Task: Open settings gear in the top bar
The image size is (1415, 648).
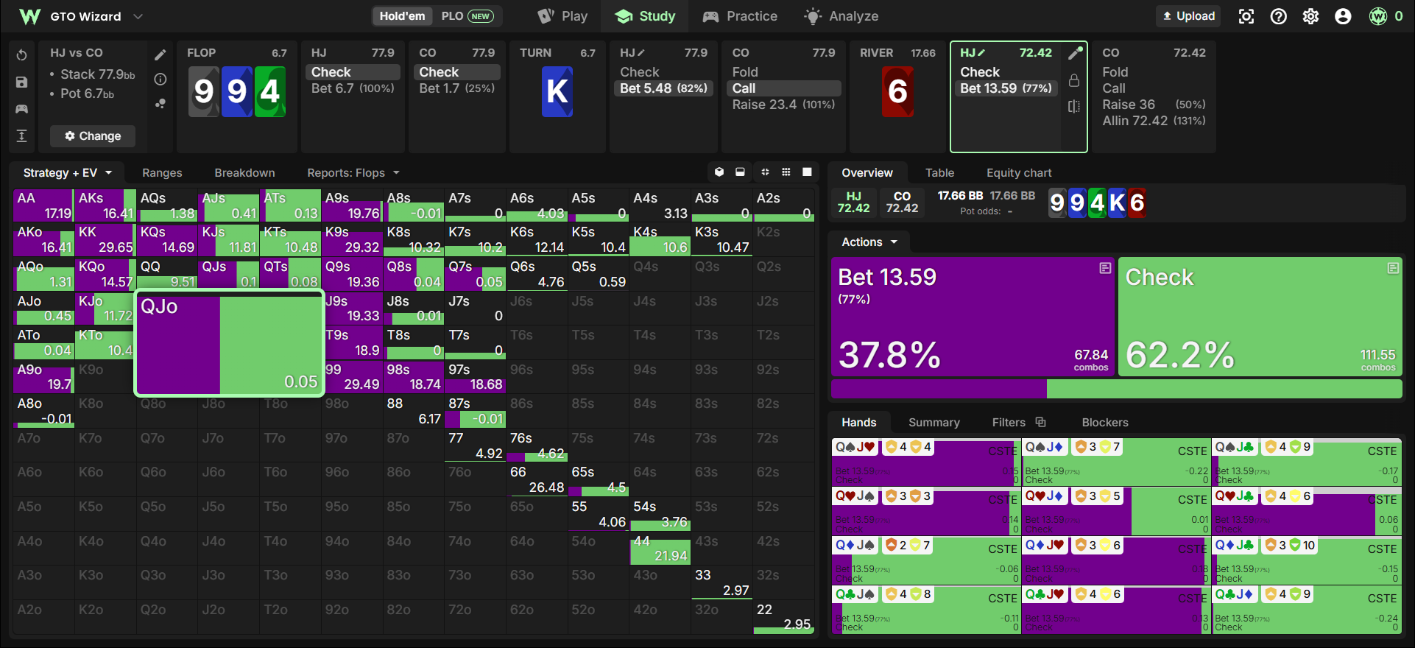Action: 1311,16
